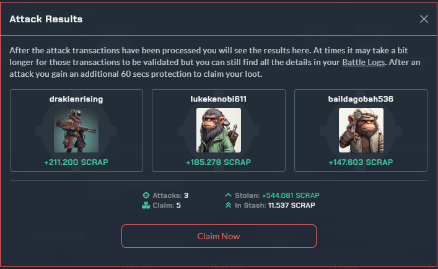Open the Battle Logs link
This screenshot has height=269, width=438.
(x=364, y=62)
